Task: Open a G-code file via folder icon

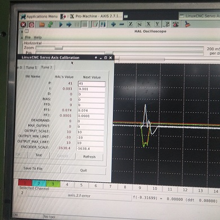Action: click(42, 25)
